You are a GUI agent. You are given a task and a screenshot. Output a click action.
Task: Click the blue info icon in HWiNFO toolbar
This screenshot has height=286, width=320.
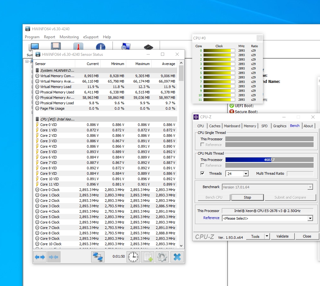[100, 47]
